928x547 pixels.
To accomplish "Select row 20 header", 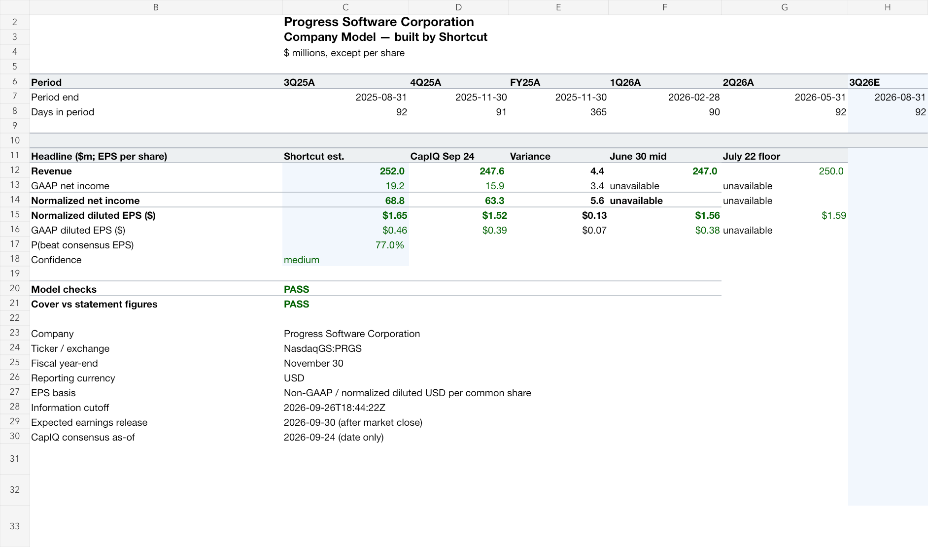I will [15, 288].
